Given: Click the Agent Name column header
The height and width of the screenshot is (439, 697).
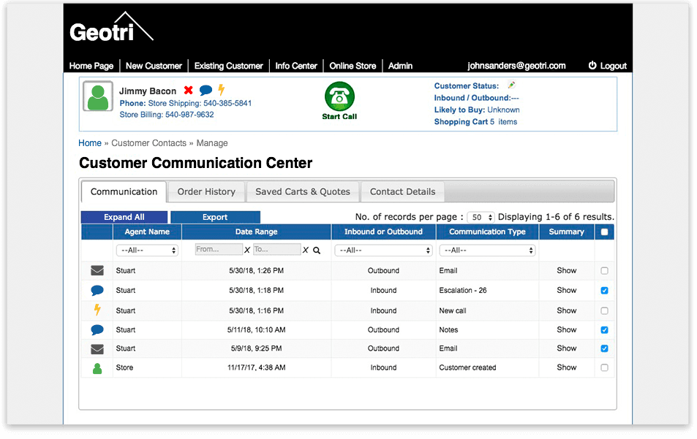Looking at the screenshot, I should pos(147,232).
